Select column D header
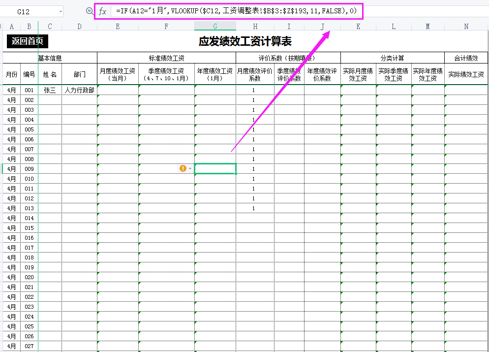The image size is (489, 352). click(80, 27)
